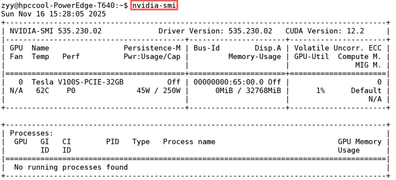Image resolution: width=396 pixels, height=180 pixels.
Task: Click the highlighted nvidia-smi command
Action: tap(154, 6)
